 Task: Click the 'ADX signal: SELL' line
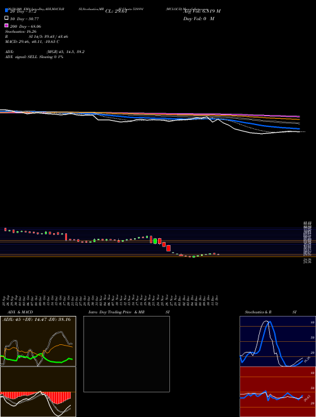tap(34, 57)
